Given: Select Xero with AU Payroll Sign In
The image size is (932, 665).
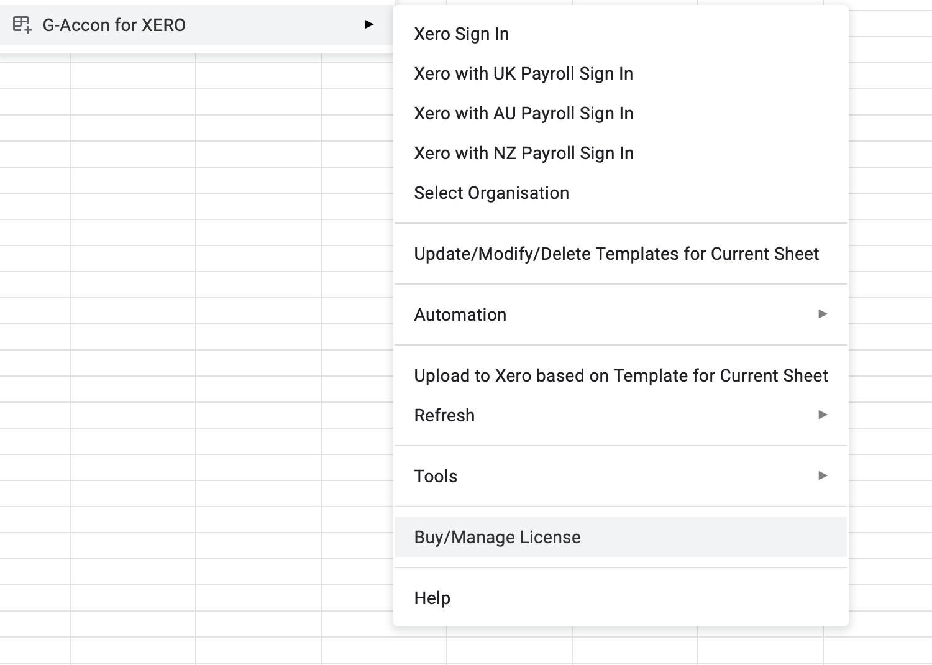Looking at the screenshot, I should [x=523, y=113].
